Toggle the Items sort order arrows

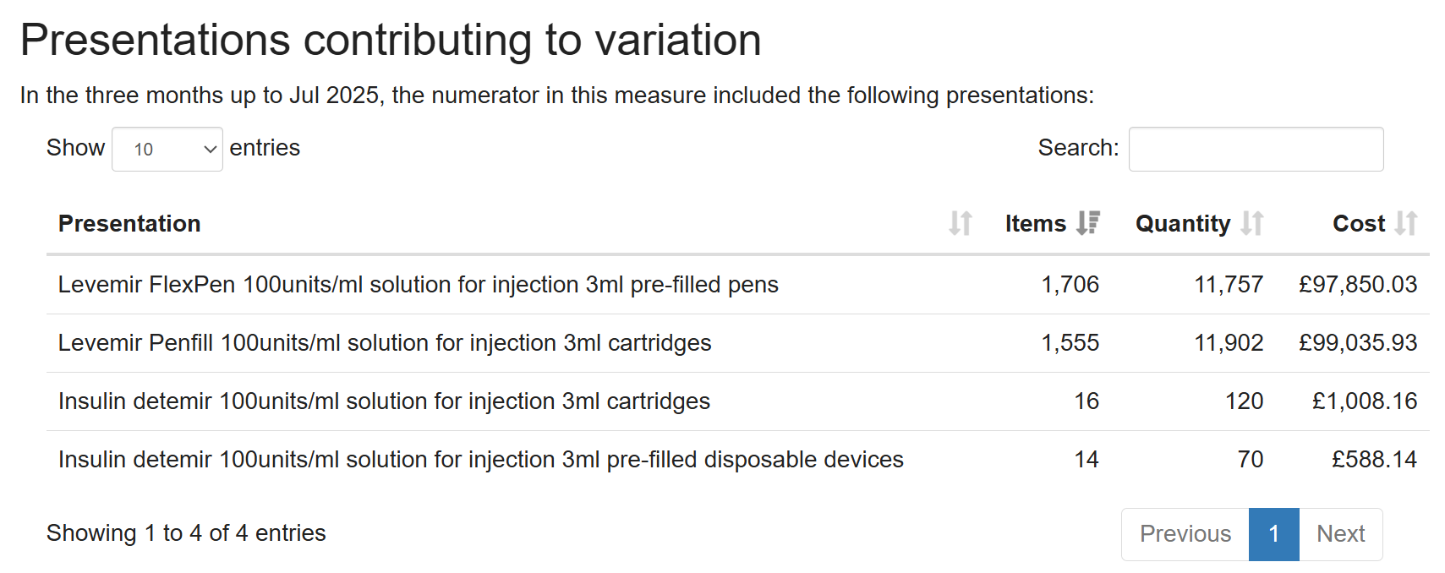click(1089, 223)
